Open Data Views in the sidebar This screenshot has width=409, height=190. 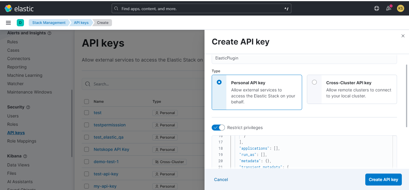[x=18, y=165]
